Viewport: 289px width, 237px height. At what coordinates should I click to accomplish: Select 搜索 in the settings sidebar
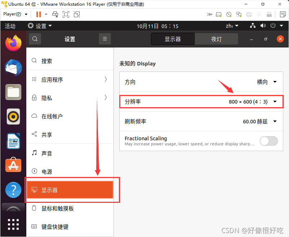click(70, 61)
